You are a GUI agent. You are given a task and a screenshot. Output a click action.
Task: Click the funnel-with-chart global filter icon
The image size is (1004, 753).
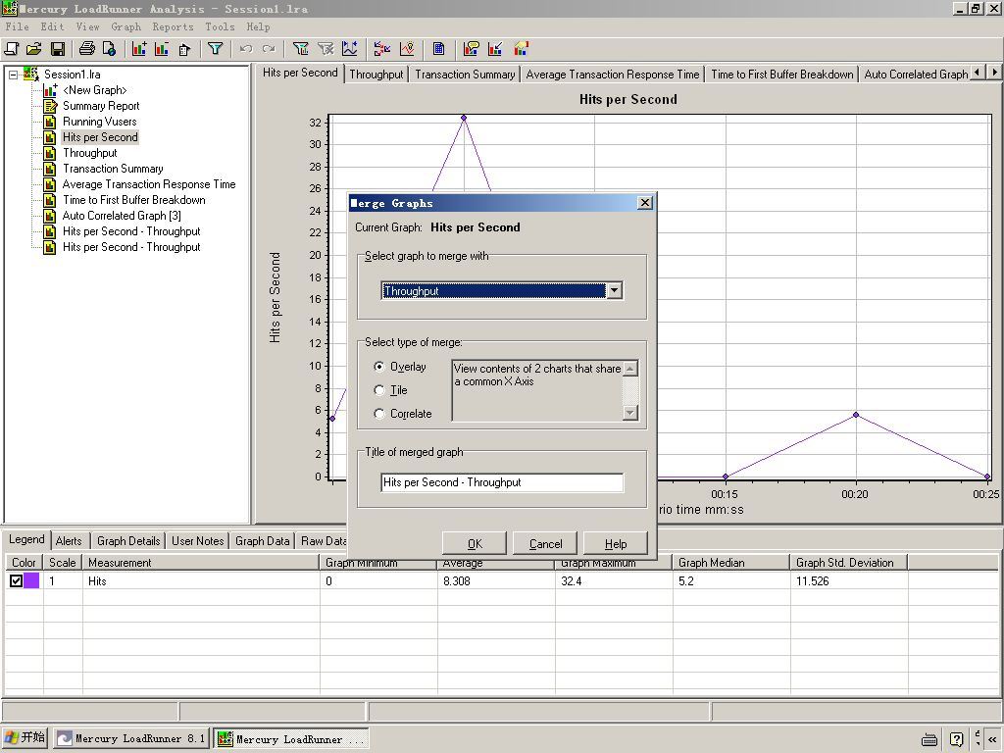pos(300,49)
